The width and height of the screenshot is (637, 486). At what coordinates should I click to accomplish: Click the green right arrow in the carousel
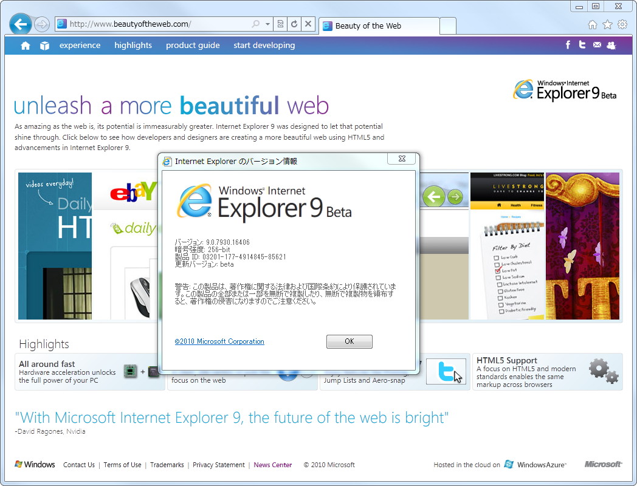[455, 196]
